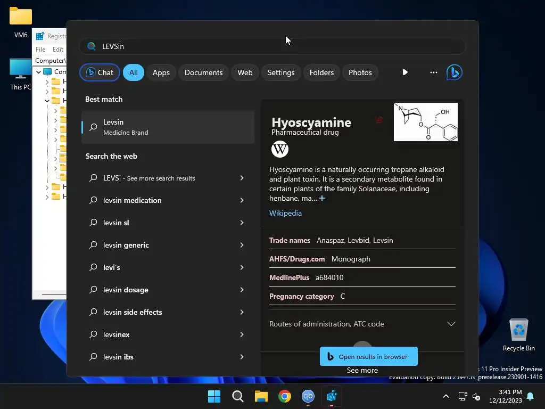This screenshot has width=545, height=409.
Task: Click into the LEVSin search field
Action: coord(272,46)
